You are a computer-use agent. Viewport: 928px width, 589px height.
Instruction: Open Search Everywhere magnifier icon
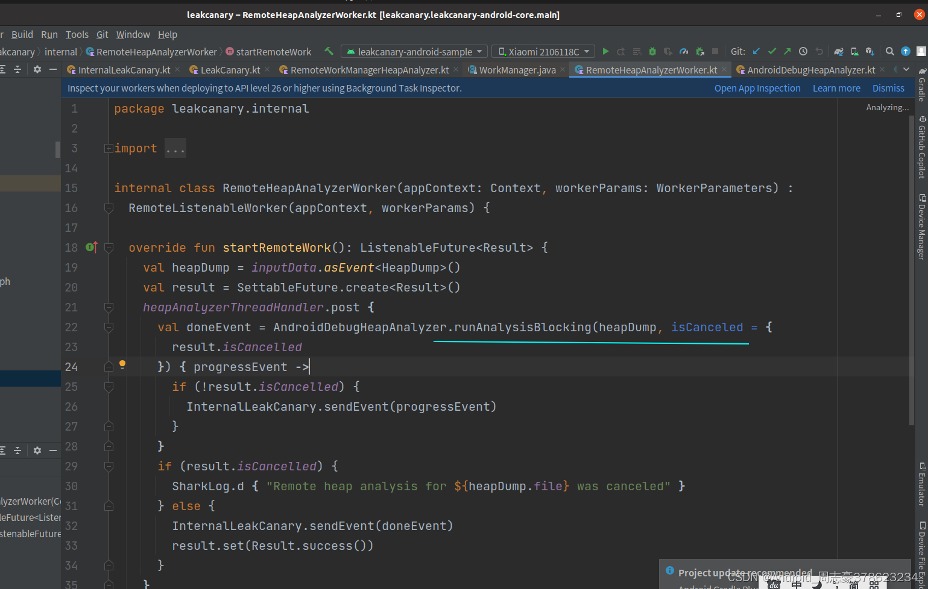click(x=890, y=52)
